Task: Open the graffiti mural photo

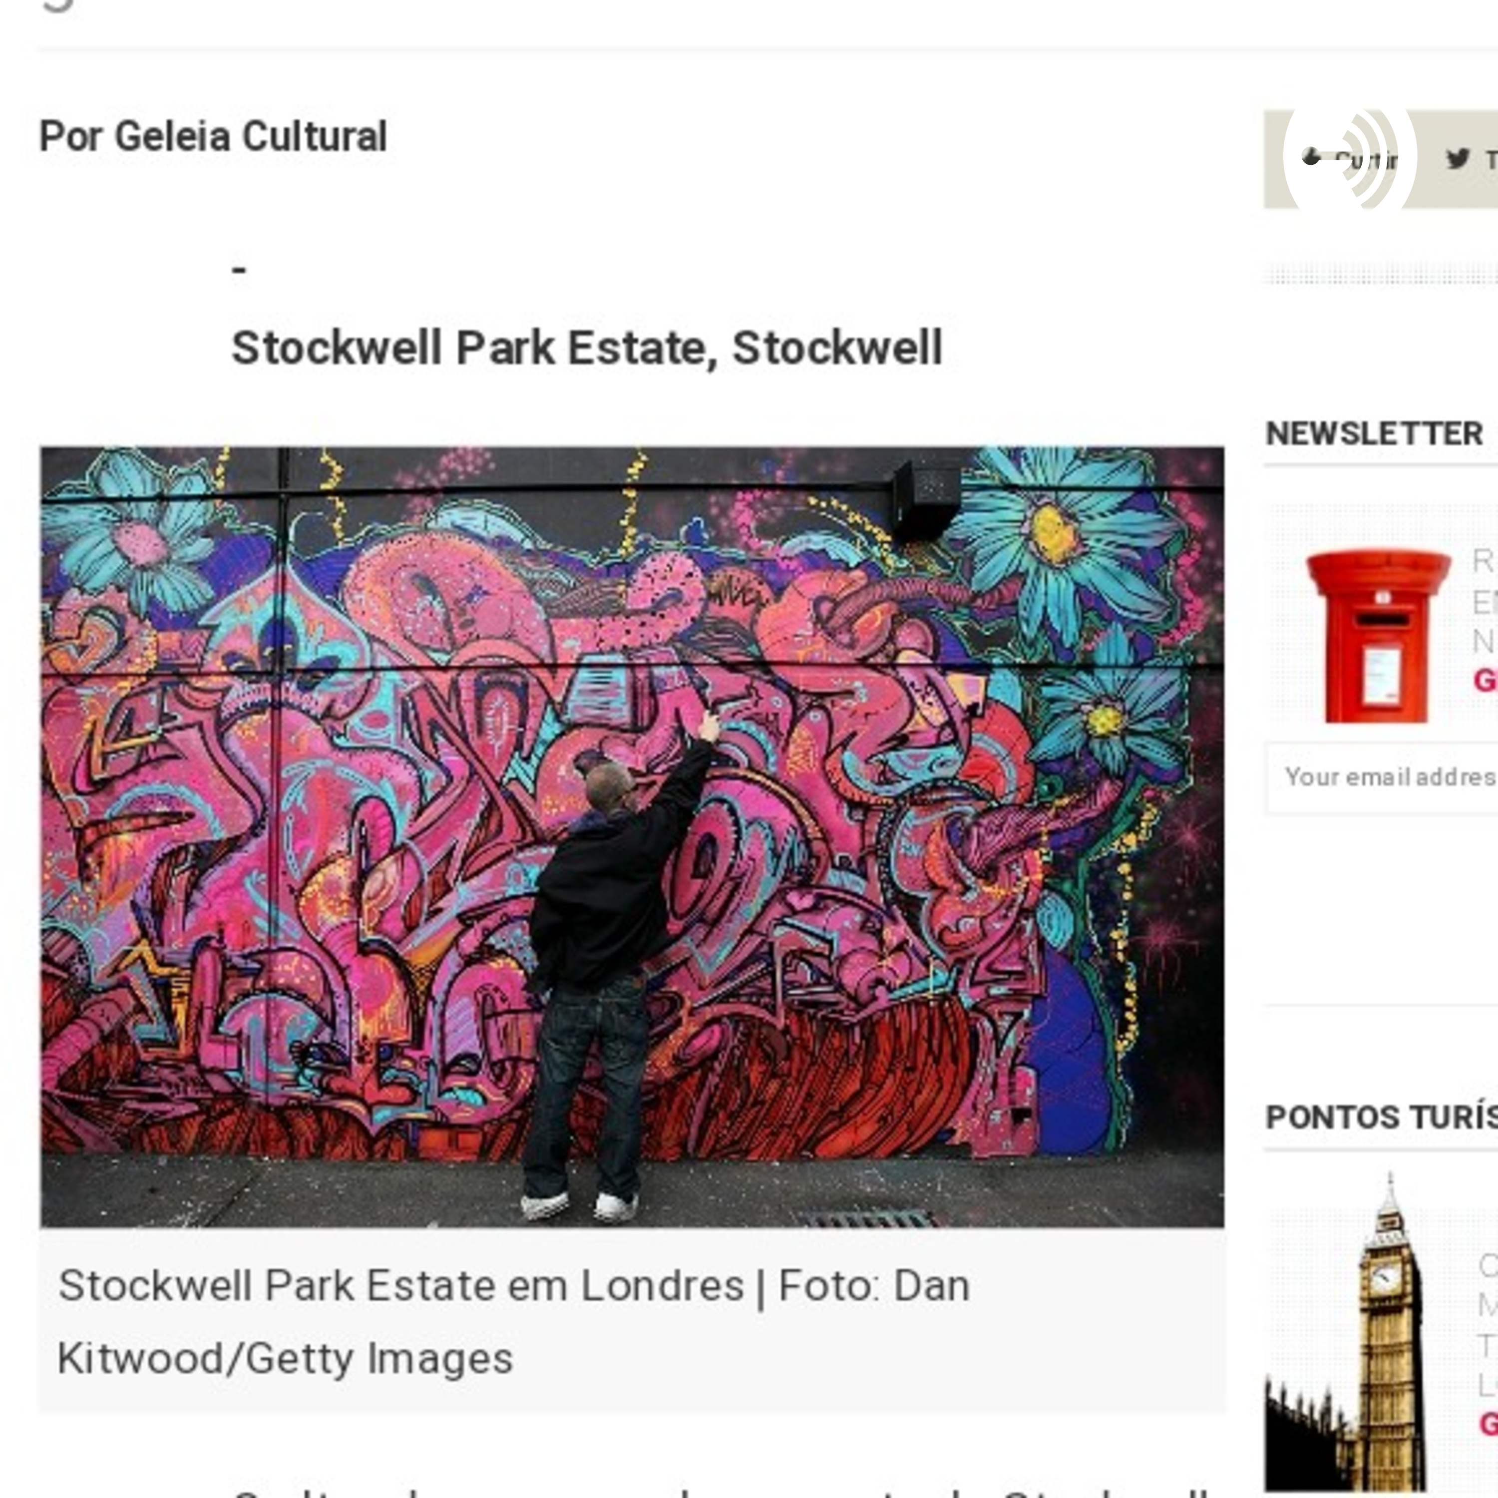Action: tap(632, 836)
